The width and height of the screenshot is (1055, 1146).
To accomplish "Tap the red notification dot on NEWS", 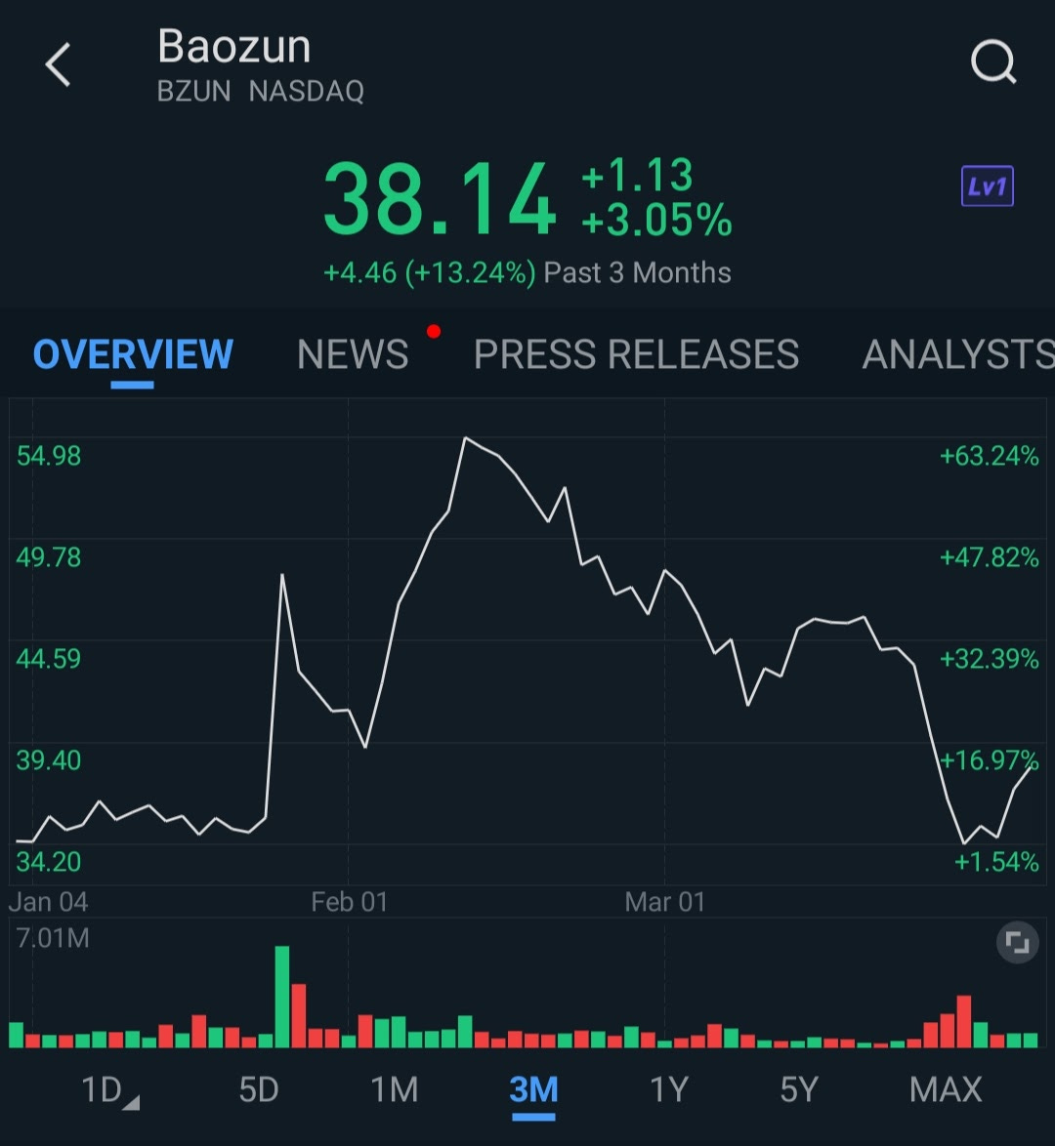I will pos(434,332).
